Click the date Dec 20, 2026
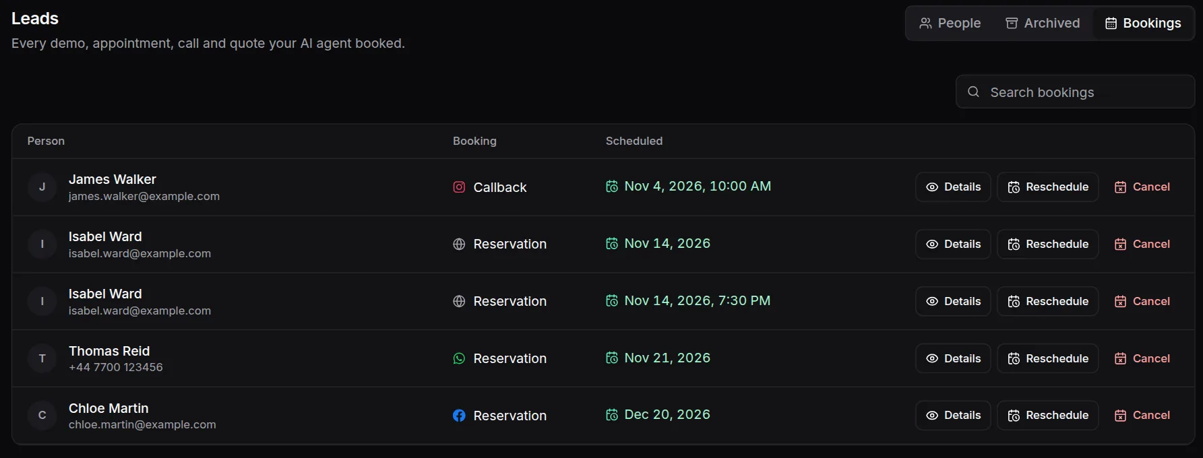Screen dimensions: 1203x458 pyautogui.click(x=667, y=414)
